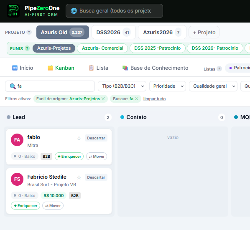Click Enriquecer on the Fabricio Stedile card
This screenshot has width=250, height=230.
click(26, 206)
